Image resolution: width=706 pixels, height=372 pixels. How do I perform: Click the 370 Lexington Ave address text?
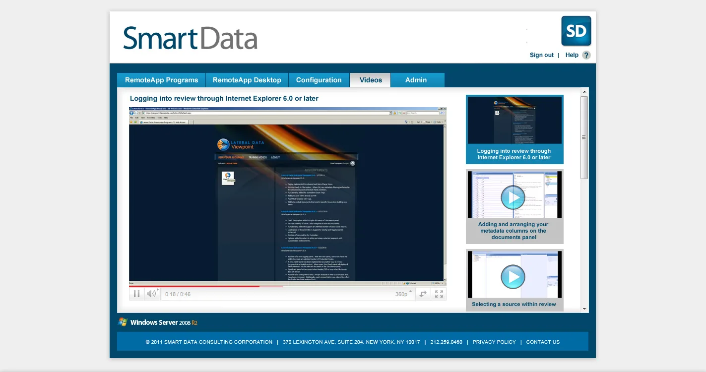click(351, 342)
